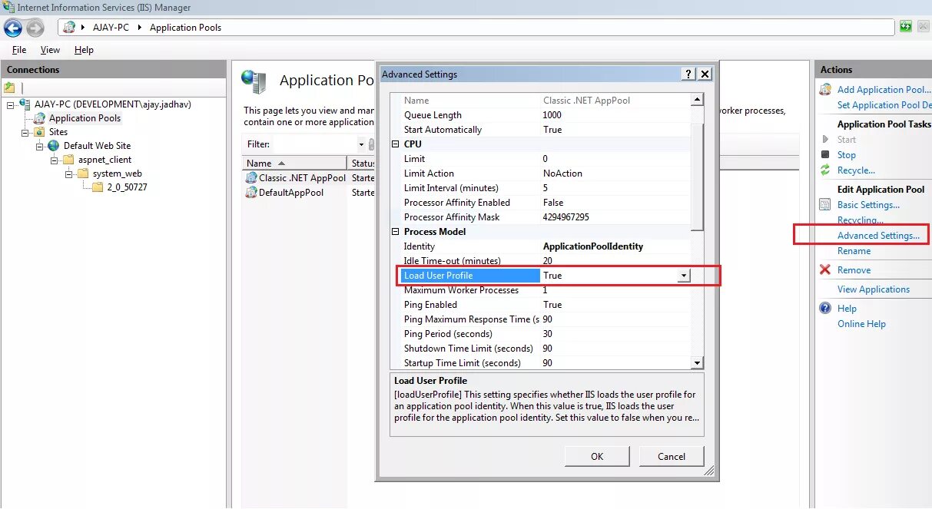This screenshot has height=509, width=932.
Task: Click the Filter text input field
Action: [315, 144]
